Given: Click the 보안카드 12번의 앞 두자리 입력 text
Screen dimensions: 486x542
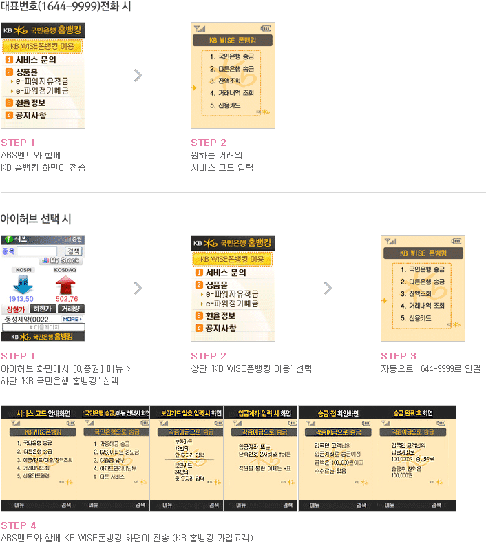Looking at the screenshot, I should click(189, 448).
